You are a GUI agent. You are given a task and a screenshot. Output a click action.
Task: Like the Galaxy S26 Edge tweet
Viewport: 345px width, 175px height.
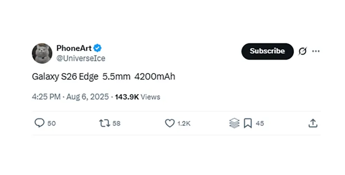coord(170,123)
